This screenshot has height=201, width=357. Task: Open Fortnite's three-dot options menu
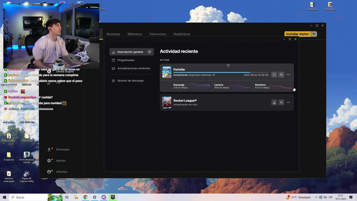click(288, 75)
